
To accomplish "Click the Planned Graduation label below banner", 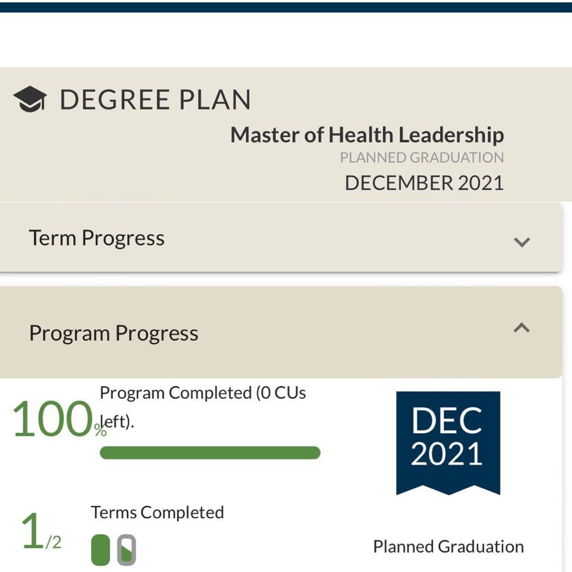I will click(x=448, y=547).
